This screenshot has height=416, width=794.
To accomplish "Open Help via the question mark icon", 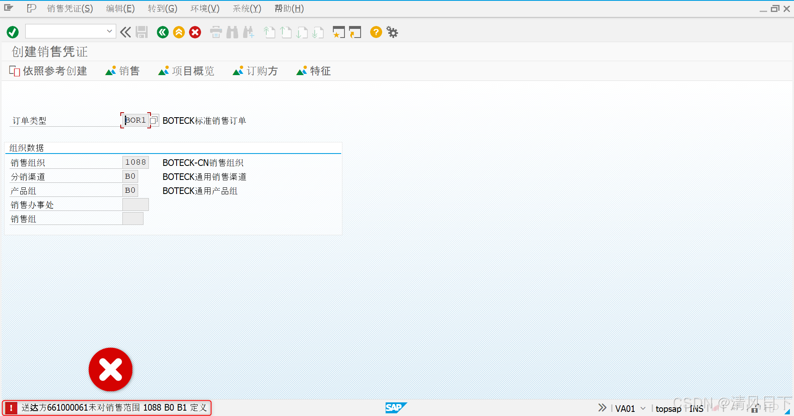I will pos(376,32).
